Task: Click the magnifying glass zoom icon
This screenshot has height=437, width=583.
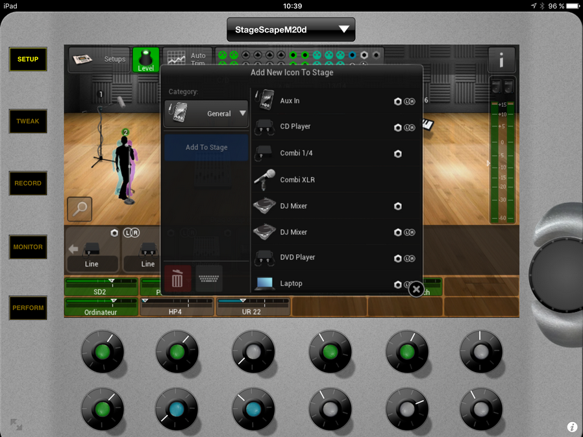Action: click(x=80, y=209)
